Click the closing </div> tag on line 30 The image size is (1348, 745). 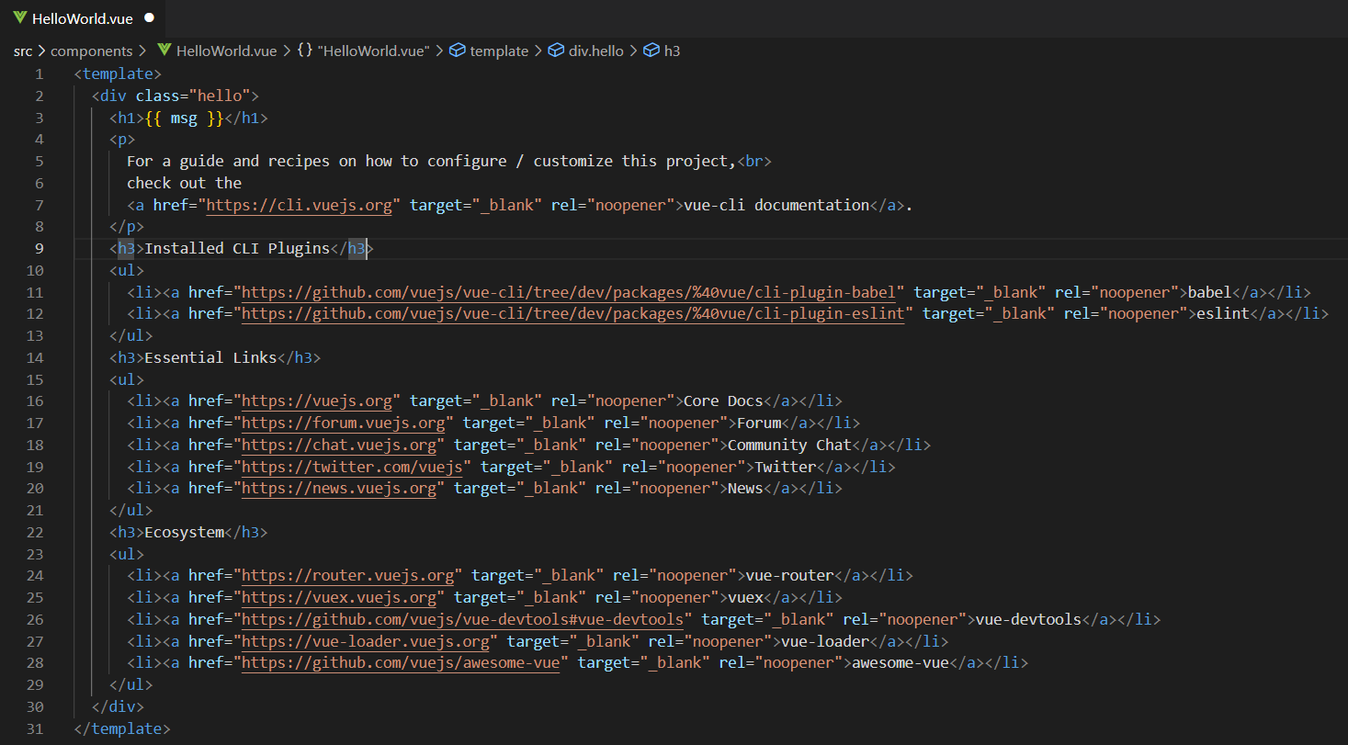pyautogui.click(x=118, y=707)
